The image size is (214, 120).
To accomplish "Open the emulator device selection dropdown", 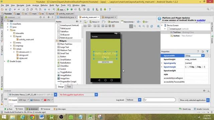I will [56, 95].
